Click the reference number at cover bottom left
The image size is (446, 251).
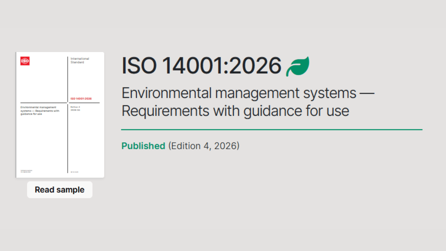(26, 171)
